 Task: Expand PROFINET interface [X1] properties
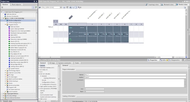[39, 68]
